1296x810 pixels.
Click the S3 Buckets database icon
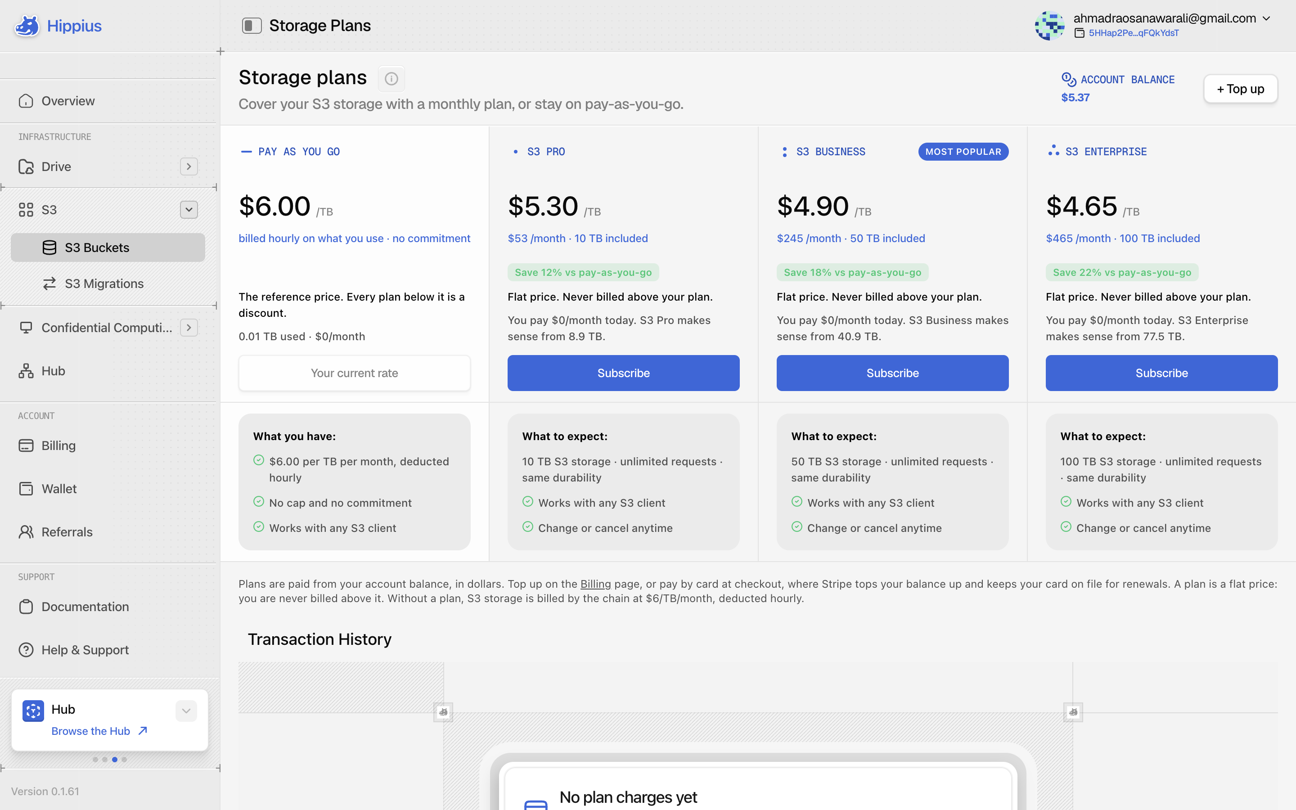49,247
